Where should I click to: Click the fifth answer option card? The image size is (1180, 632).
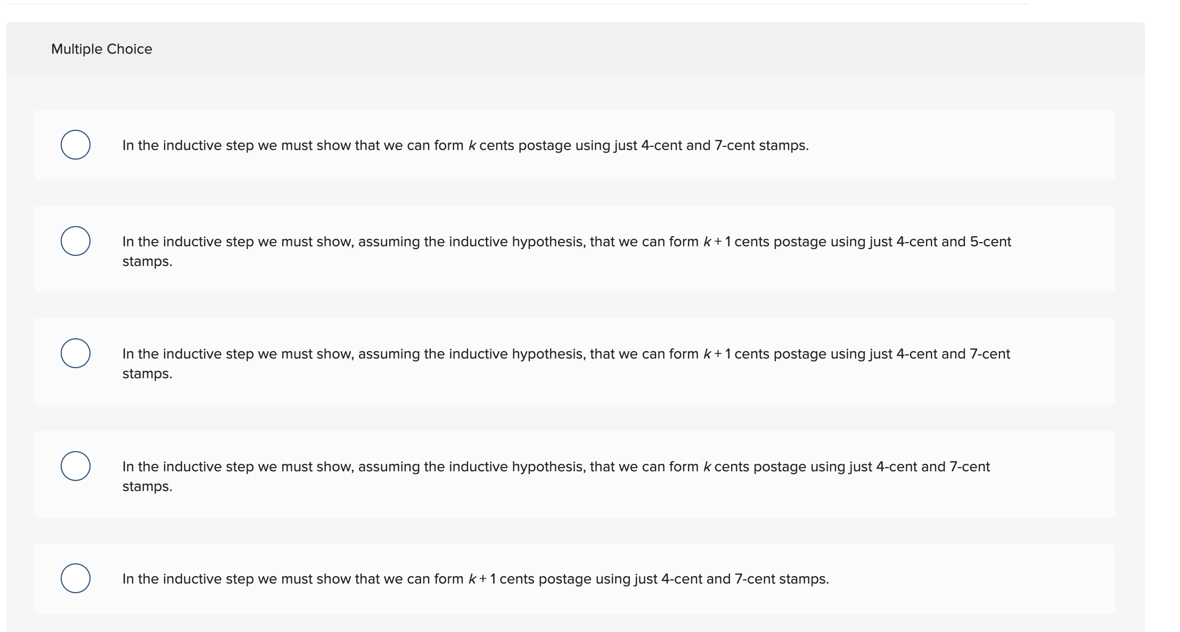[x=575, y=578]
